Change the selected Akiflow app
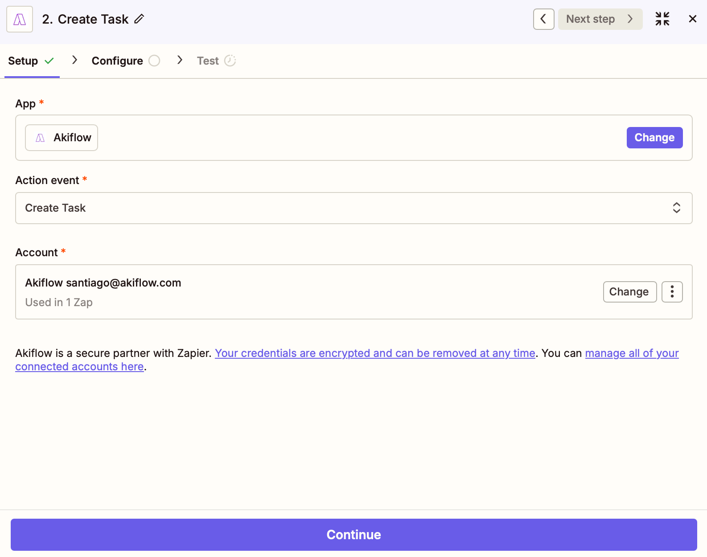This screenshot has height=557, width=707. [x=654, y=138]
